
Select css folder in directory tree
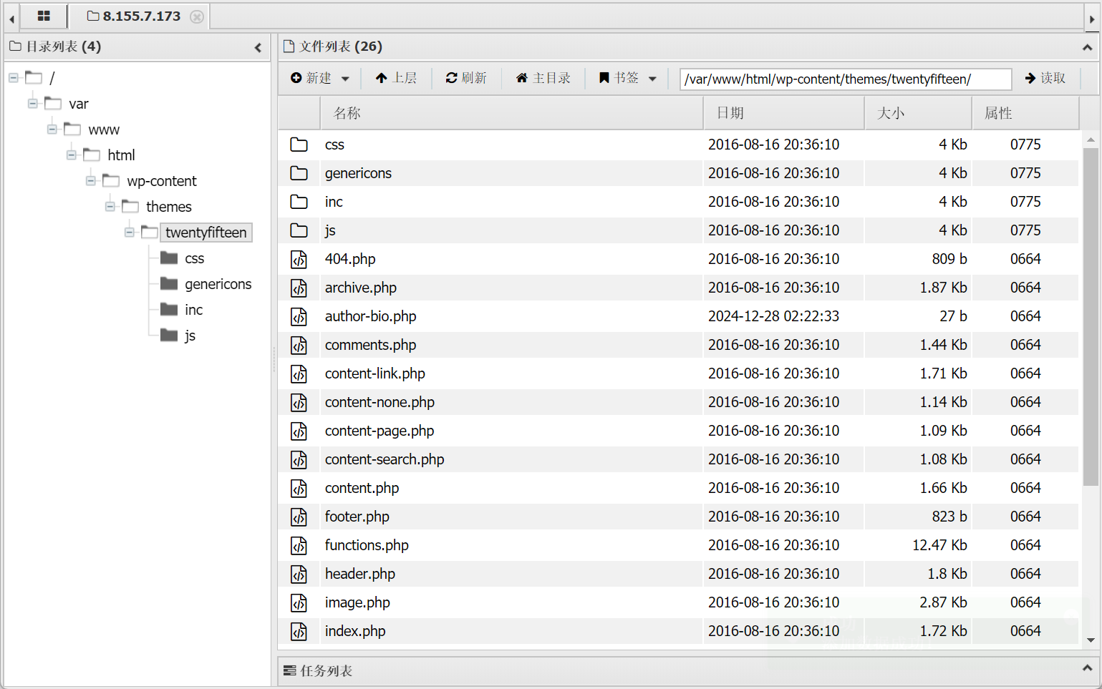(x=194, y=258)
